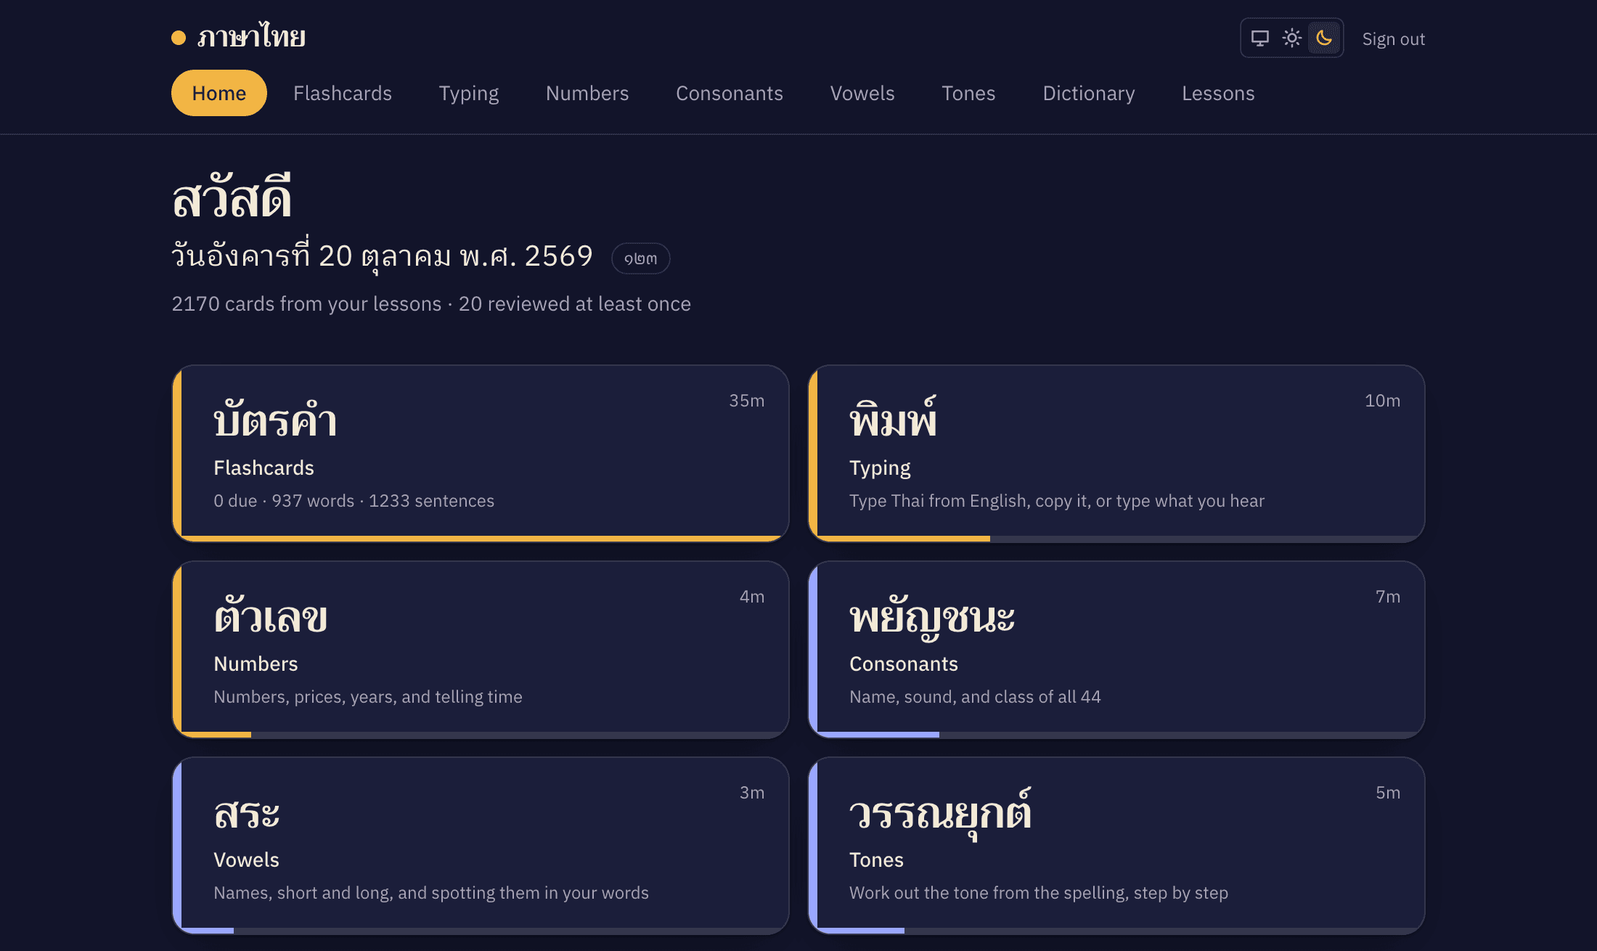Open the Flashcards tab

[x=343, y=93]
